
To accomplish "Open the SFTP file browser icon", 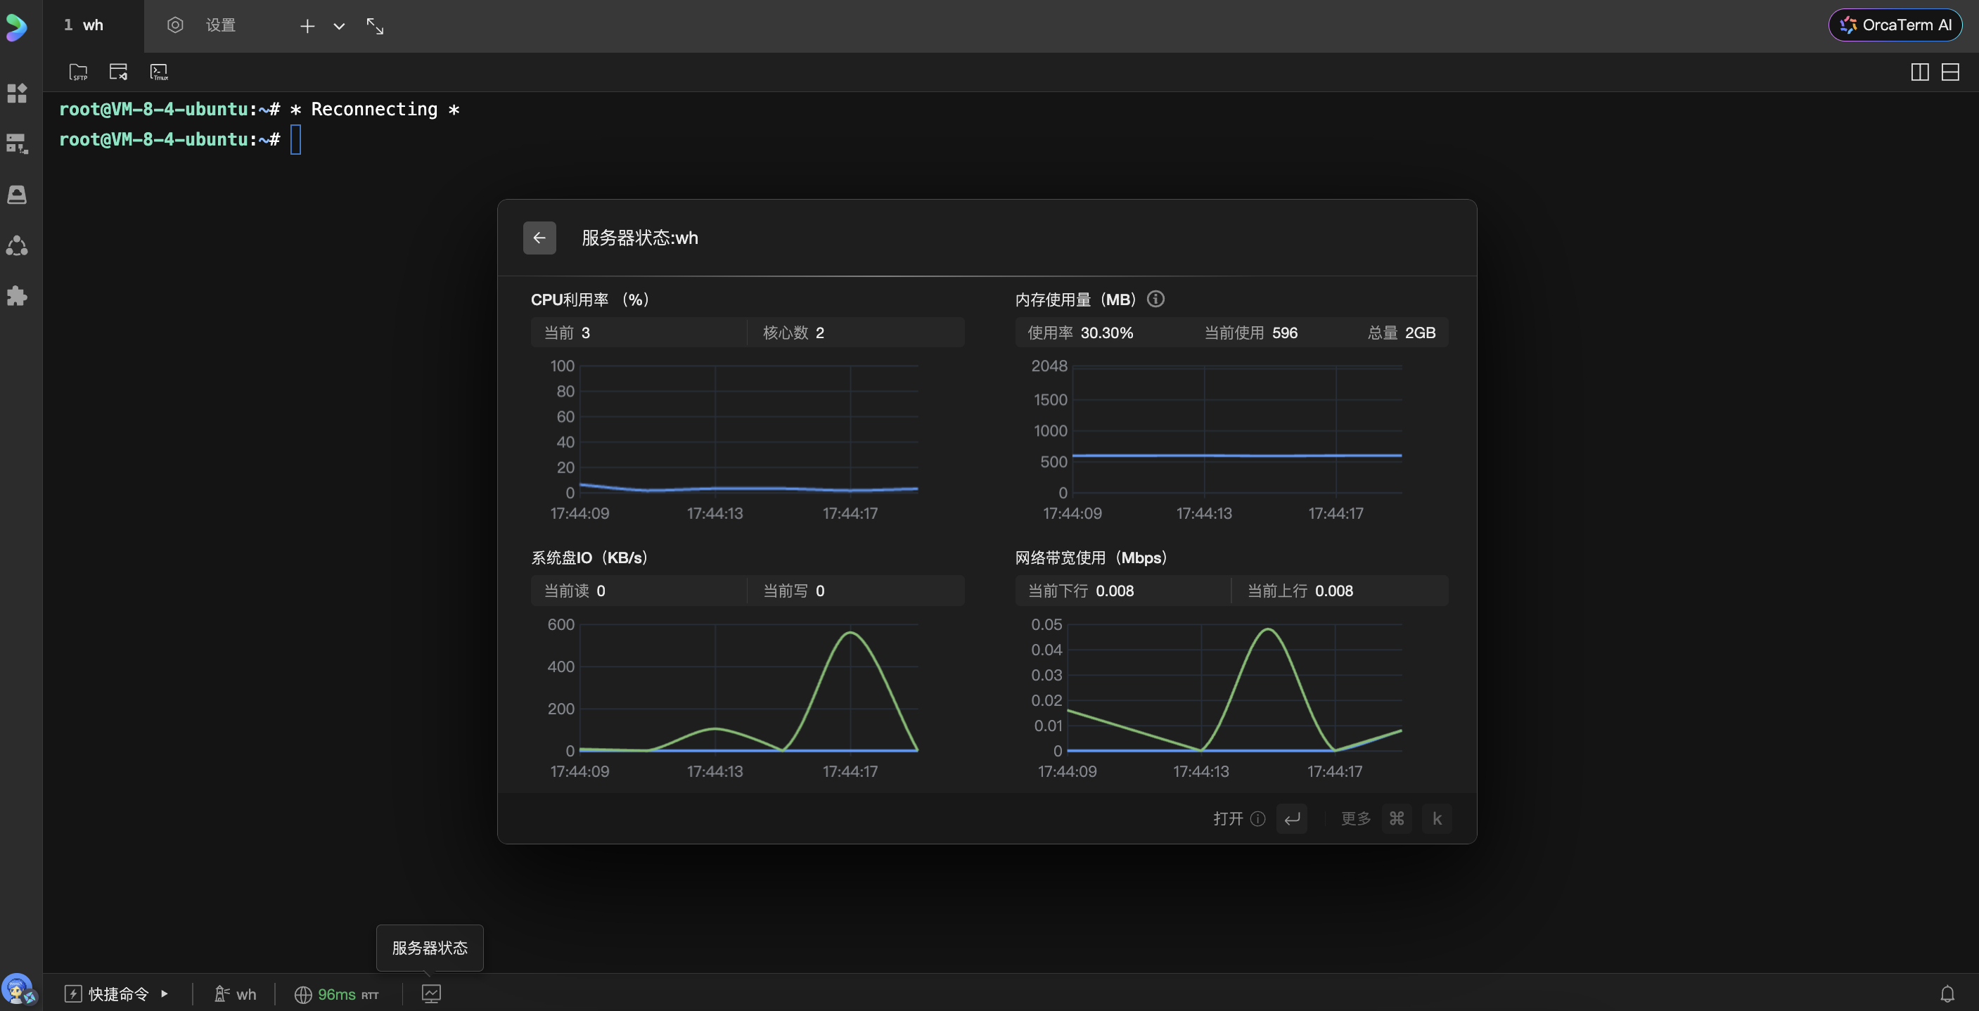I will [78, 72].
